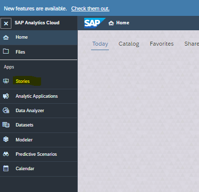Close the SAP Analytics Cloud navigation panel

click(x=6, y=23)
